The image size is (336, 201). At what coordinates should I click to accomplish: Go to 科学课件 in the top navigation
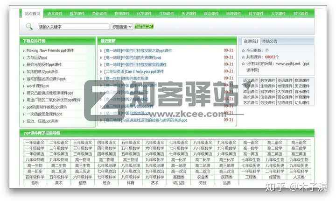click(256, 14)
